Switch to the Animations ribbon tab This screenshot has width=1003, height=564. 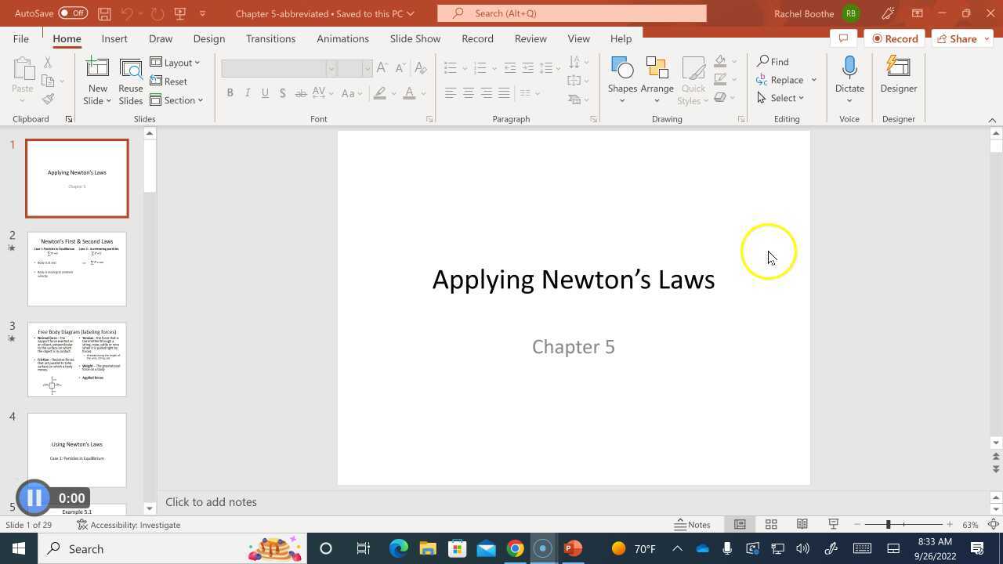(x=342, y=38)
